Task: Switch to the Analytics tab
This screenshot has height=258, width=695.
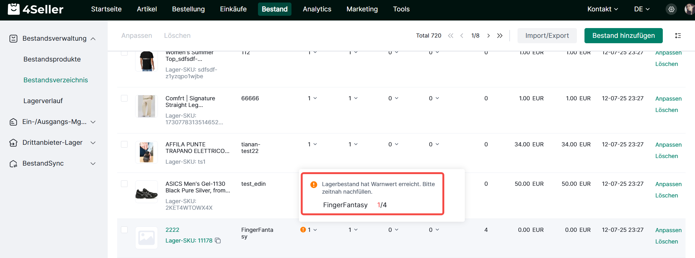Action: click(317, 9)
